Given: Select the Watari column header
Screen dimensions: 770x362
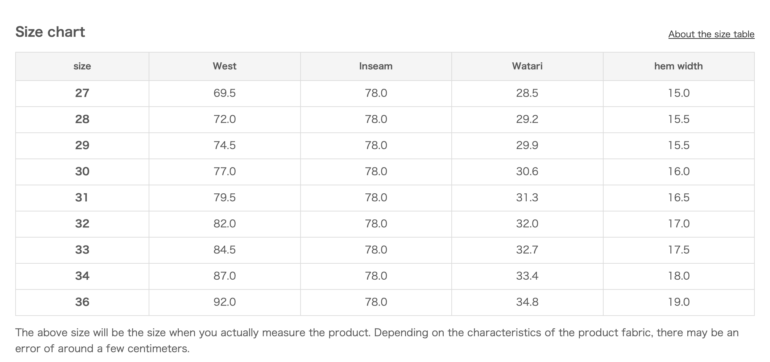Looking at the screenshot, I should tap(527, 66).
